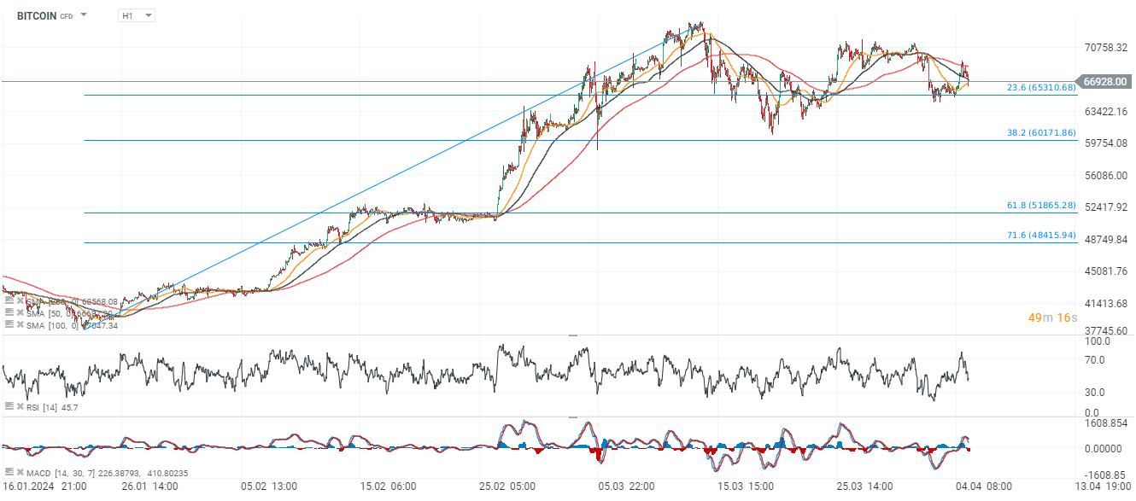The height and width of the screenshot is (501, 1136).
Task: Select the 61.8 (51865.28) Fibonacci label
Action: tap(1041, 206)
